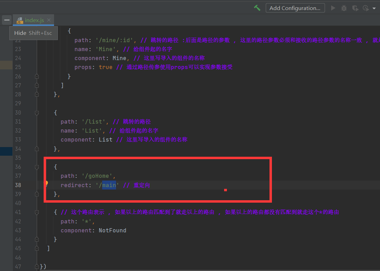This screenshot has height=271, width=380.
Task: Toggle fold marker at line 34
Action: click(x=37, y=149)
